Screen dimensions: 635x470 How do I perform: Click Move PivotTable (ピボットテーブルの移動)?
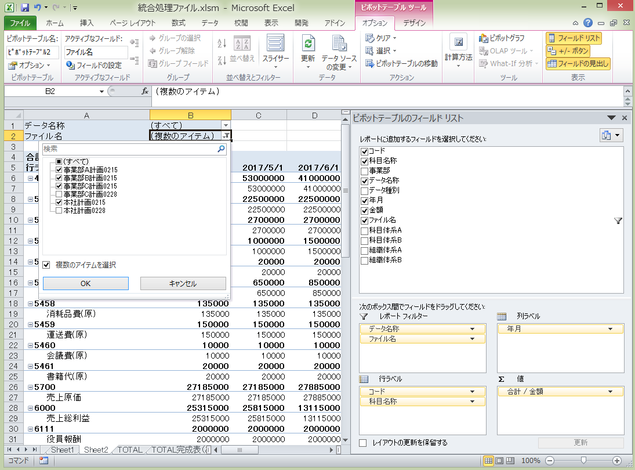click(401, 63)
